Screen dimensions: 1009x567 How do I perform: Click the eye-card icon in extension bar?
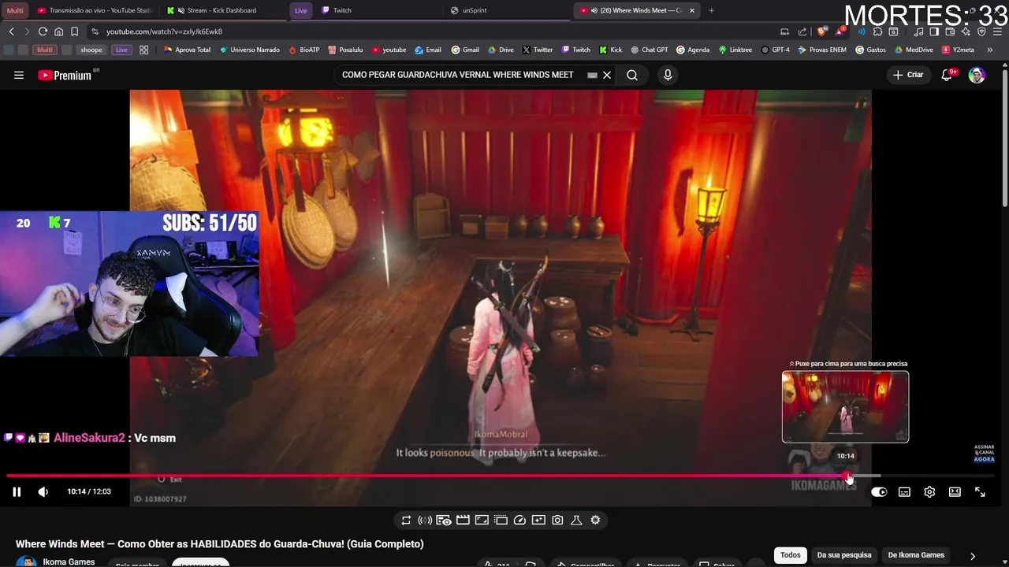(444, 520)
